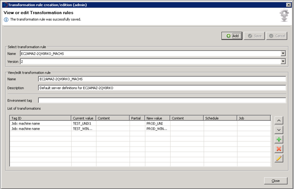Expand the Version dropdown
Viewport: 294px width, 189px height.
pyautogui.click(x=283, y=61)
